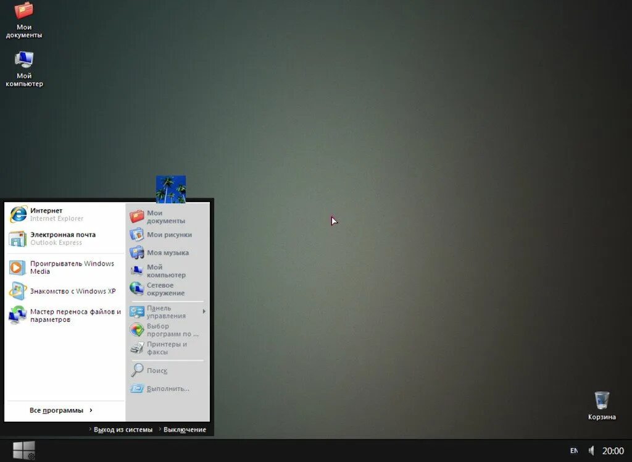Open the Сетевое окружение globe icon

[136, 289]
